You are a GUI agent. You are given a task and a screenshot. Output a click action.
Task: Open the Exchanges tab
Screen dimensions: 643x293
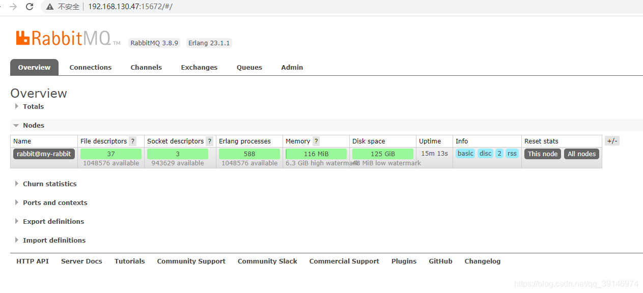point(199,67)
